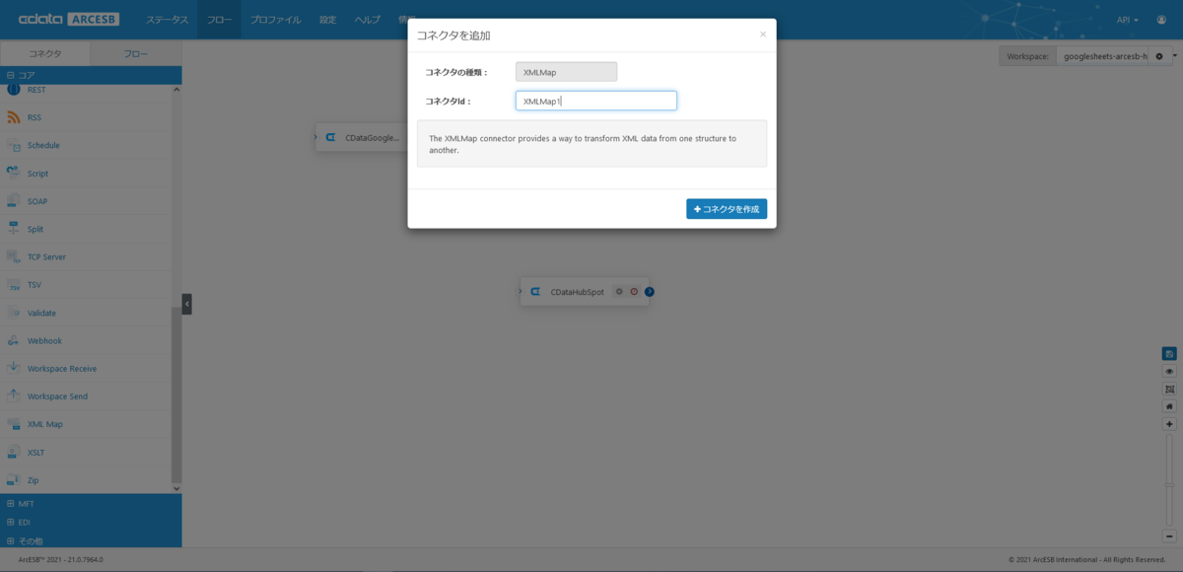
Task: Open the プロファイル menu
Action: [276, 20]
